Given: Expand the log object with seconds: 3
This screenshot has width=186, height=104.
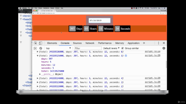Looking at the screenshot, I should 37,82.
